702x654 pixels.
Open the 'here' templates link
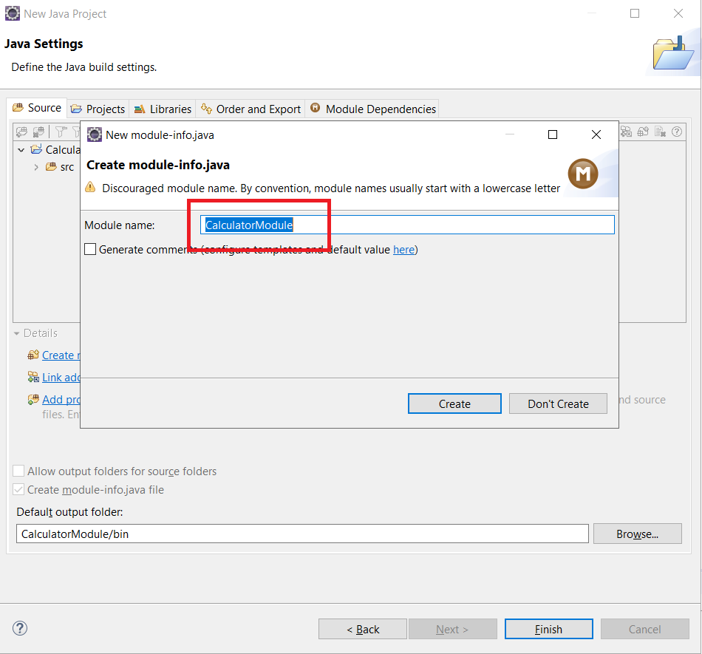tap(403, 250)
